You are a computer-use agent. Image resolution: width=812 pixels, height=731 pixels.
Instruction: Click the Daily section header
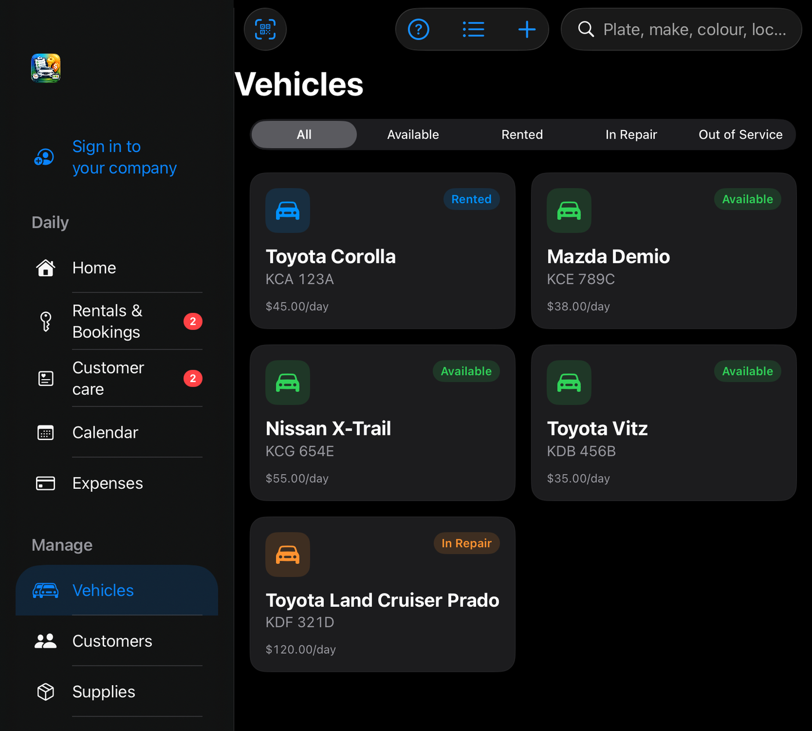pyautogui.click(x=50, y=222)
